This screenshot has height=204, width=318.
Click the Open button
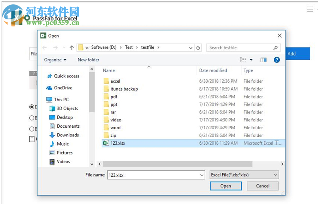226,186
